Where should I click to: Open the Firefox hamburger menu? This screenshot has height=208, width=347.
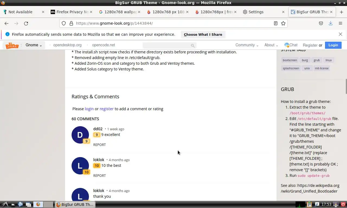pyautogui.click(x=340, y=23)
